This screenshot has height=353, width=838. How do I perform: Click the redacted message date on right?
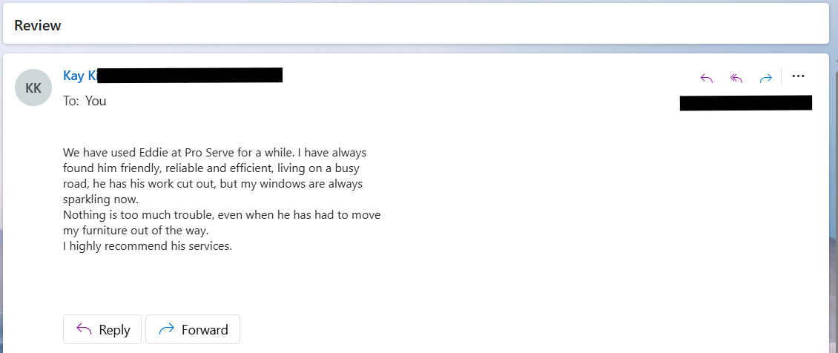(745, 102)
